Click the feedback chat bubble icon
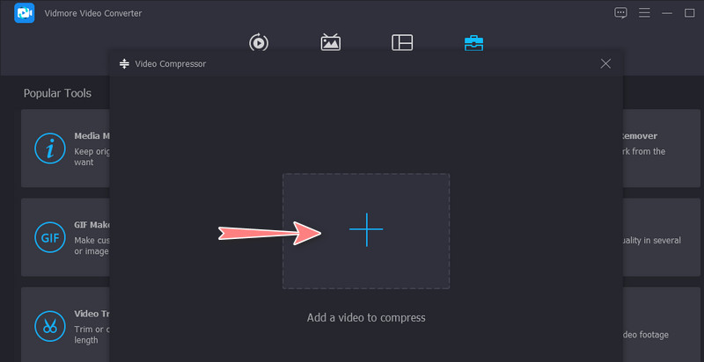This screenshot has width=704, height=362. point(621,13)
